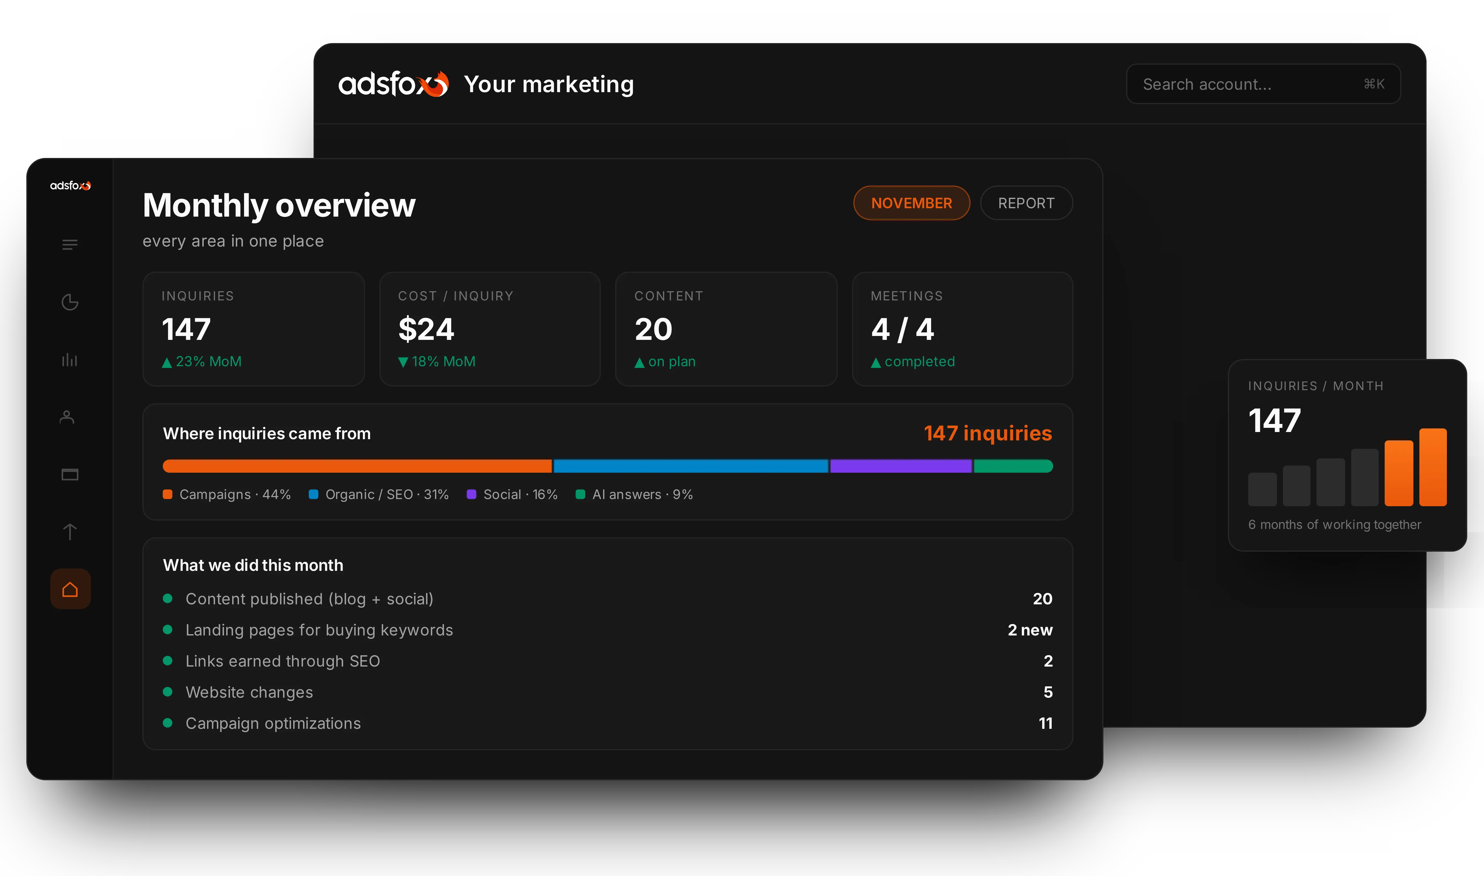This screenshot has width=1484, height=876.
Task: Click the Organic / SEO · 31% legend swatch
Action: (314, 494)
